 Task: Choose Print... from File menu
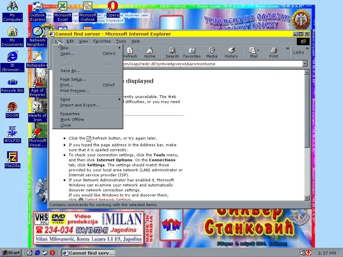point(88,85)
